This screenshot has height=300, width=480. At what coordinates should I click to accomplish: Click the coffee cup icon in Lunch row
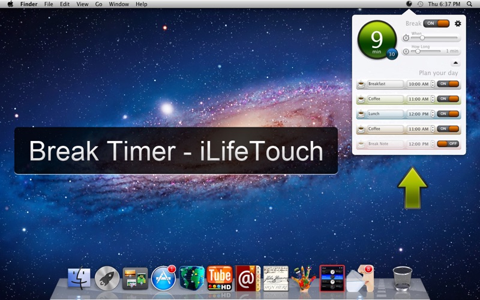coord(361,114)
